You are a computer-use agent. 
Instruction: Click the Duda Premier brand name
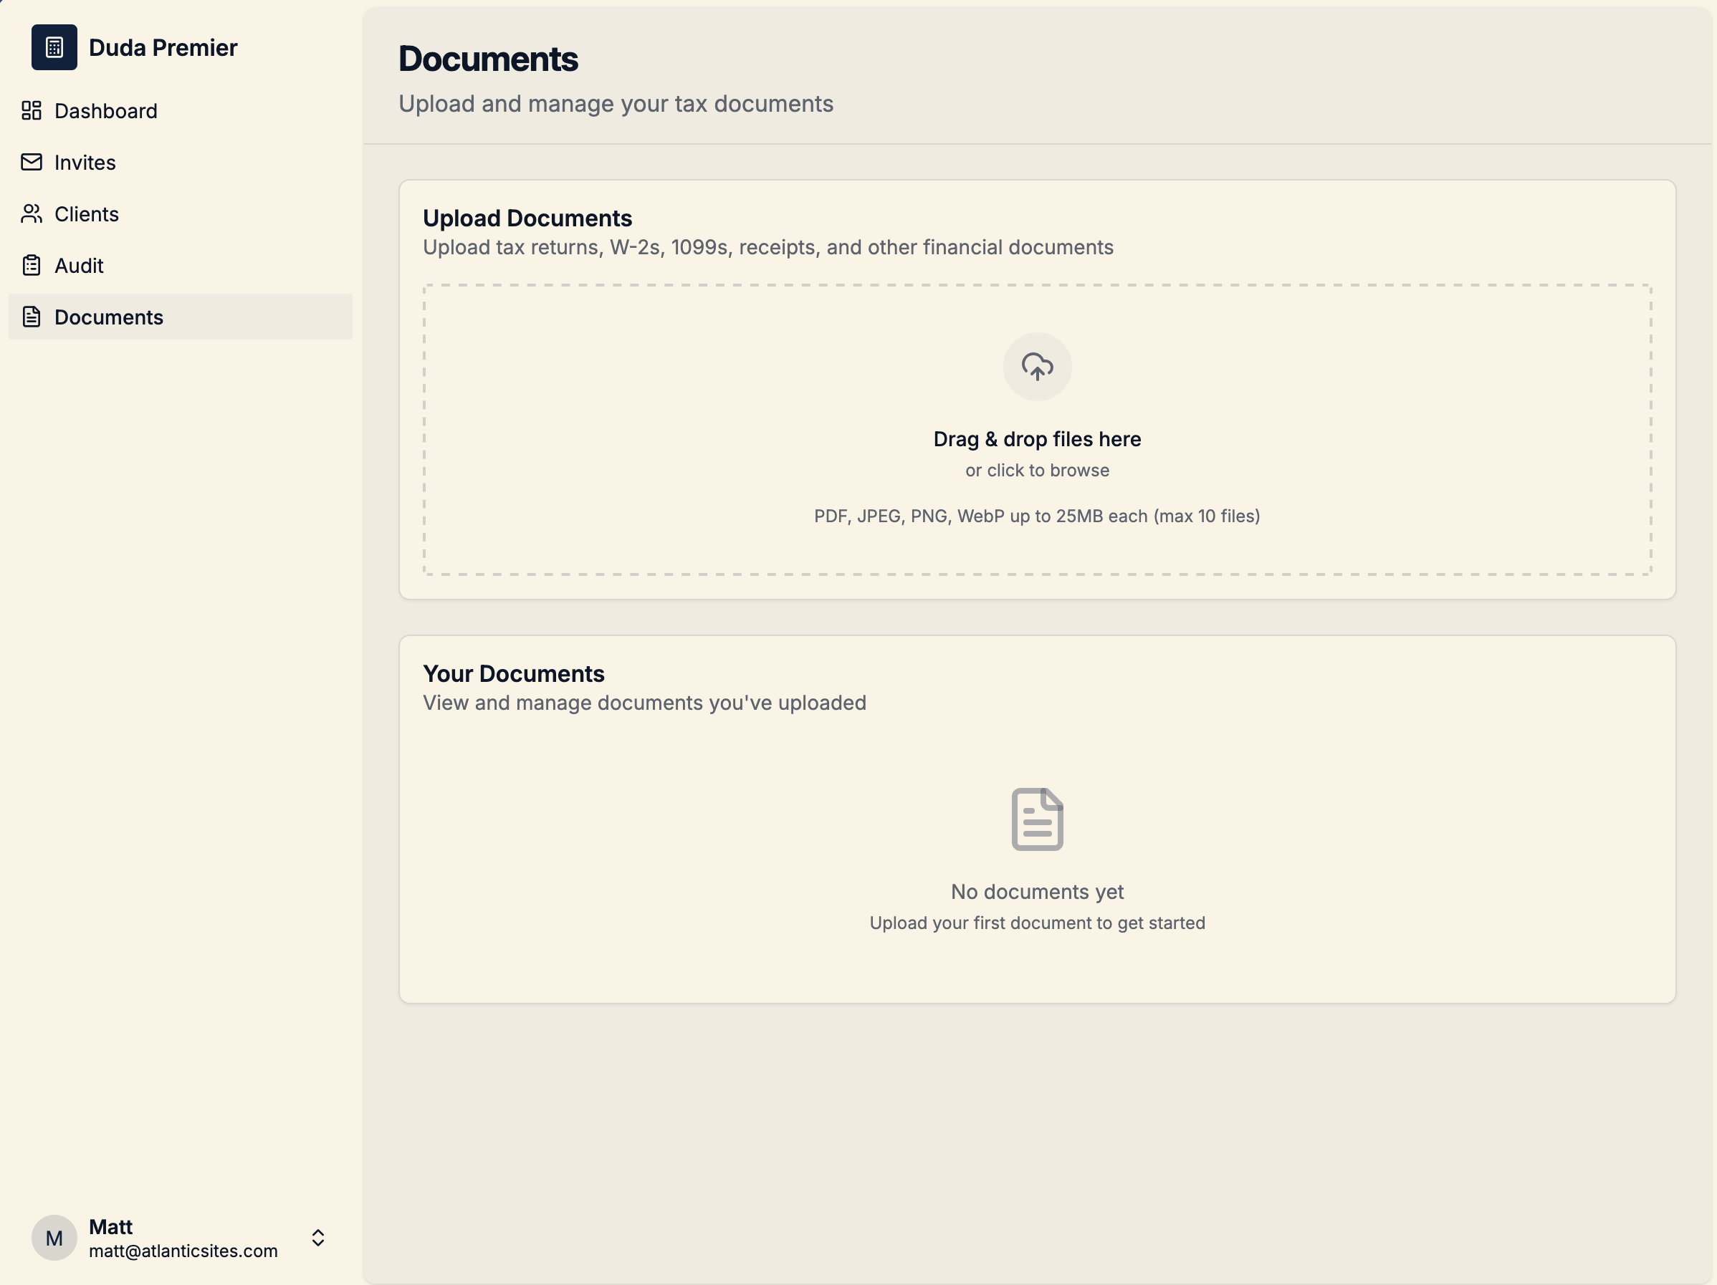click(163, 48)
